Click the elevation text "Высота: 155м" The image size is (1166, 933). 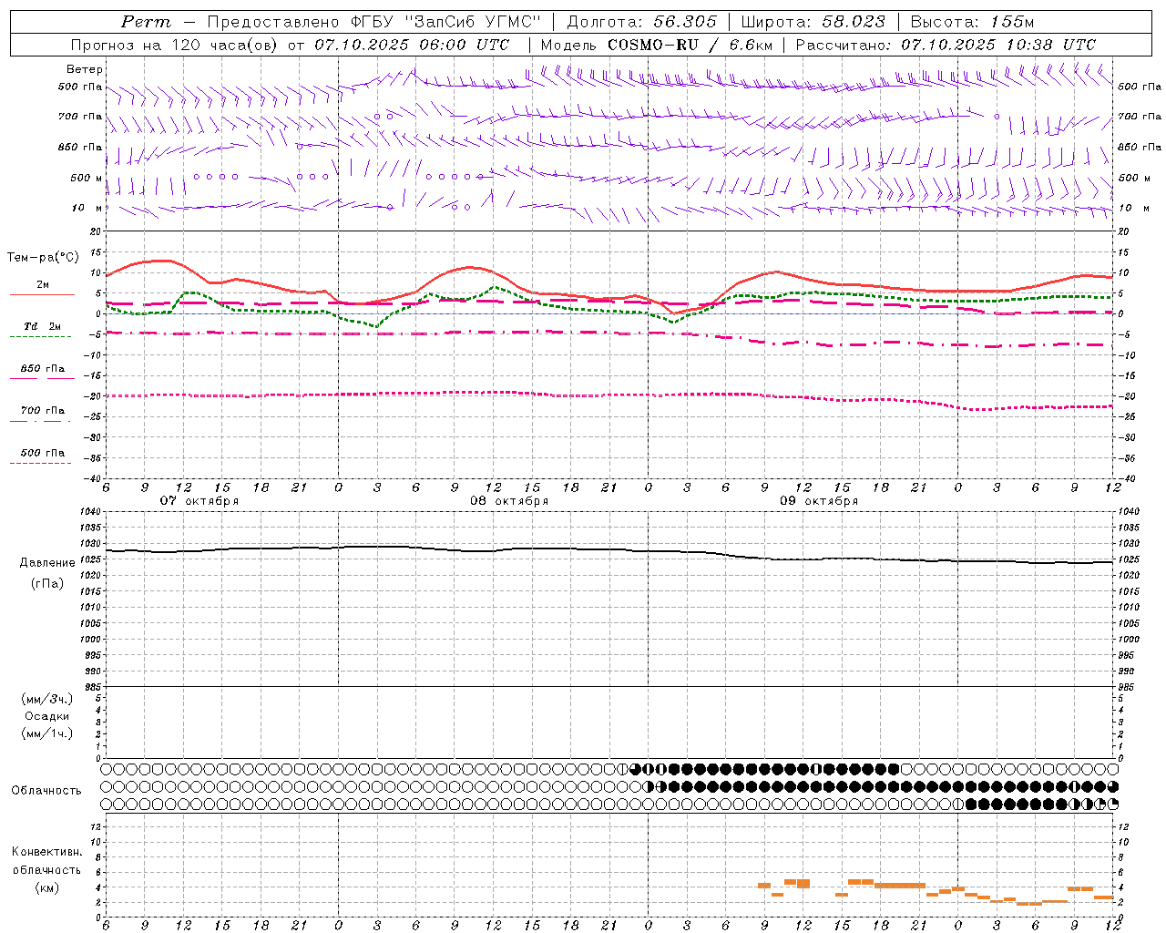(973, 22)
